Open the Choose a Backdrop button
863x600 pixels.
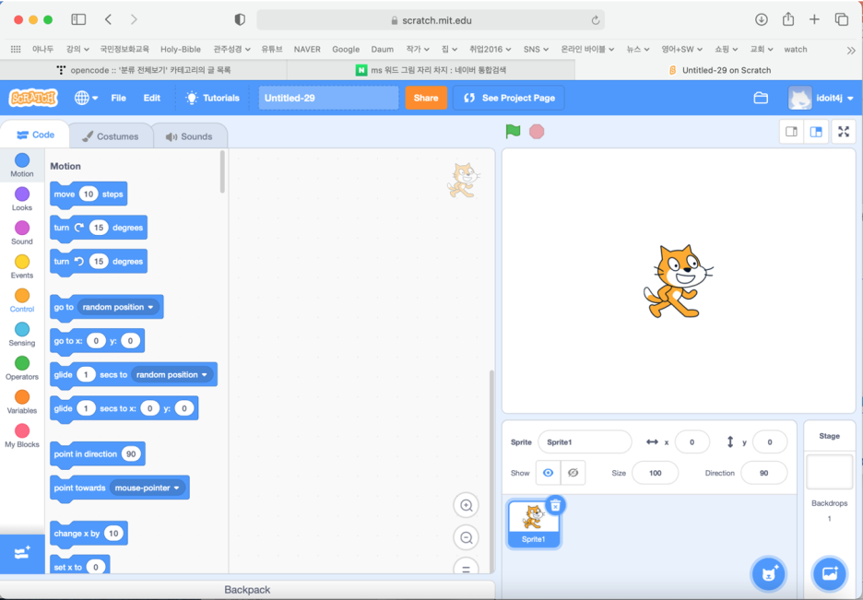tap(830, 573)
